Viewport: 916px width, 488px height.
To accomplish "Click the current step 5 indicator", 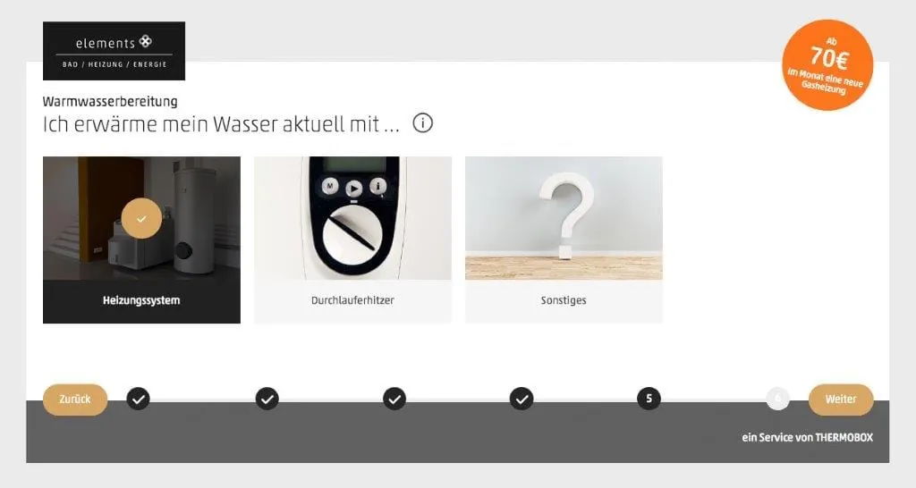I will coord(649,399).
